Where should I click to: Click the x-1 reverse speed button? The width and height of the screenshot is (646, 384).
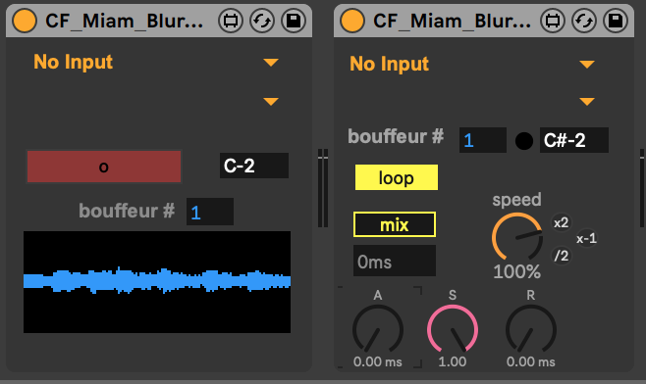coord(586,238)
